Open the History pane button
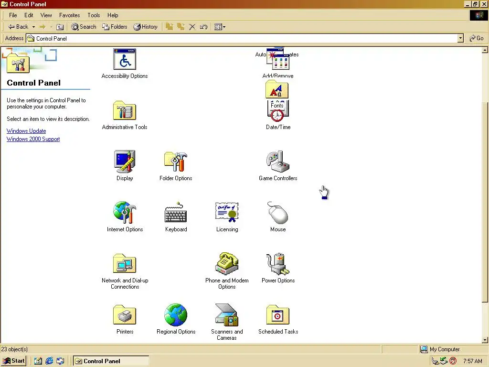The height and width of the screenshot is (367, 489). [x=145, y=27]
